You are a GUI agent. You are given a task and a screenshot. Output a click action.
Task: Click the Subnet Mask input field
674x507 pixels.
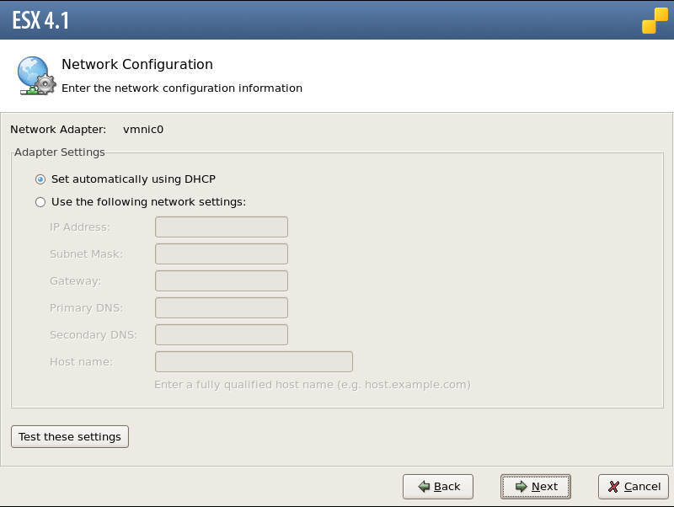pyautogui.click(x=222, y=254)
